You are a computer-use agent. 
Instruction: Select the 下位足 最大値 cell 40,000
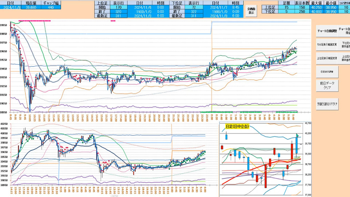tap(316, 12)
